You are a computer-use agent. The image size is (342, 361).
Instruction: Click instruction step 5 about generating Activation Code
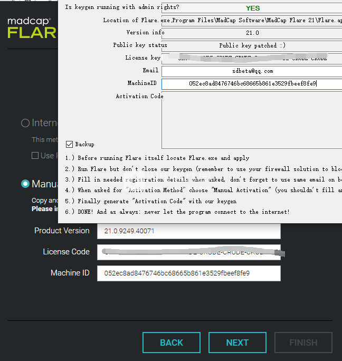[151, 201]
